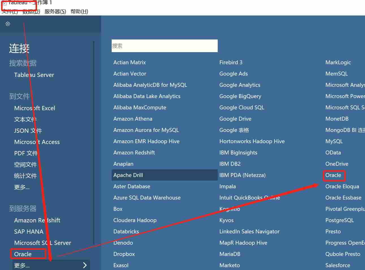Select the PostgreSQL connector

(340, 220)
